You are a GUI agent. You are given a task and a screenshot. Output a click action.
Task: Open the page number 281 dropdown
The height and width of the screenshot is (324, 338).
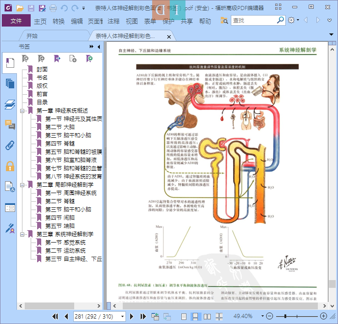pyautogui.click(x=122, y=316)
